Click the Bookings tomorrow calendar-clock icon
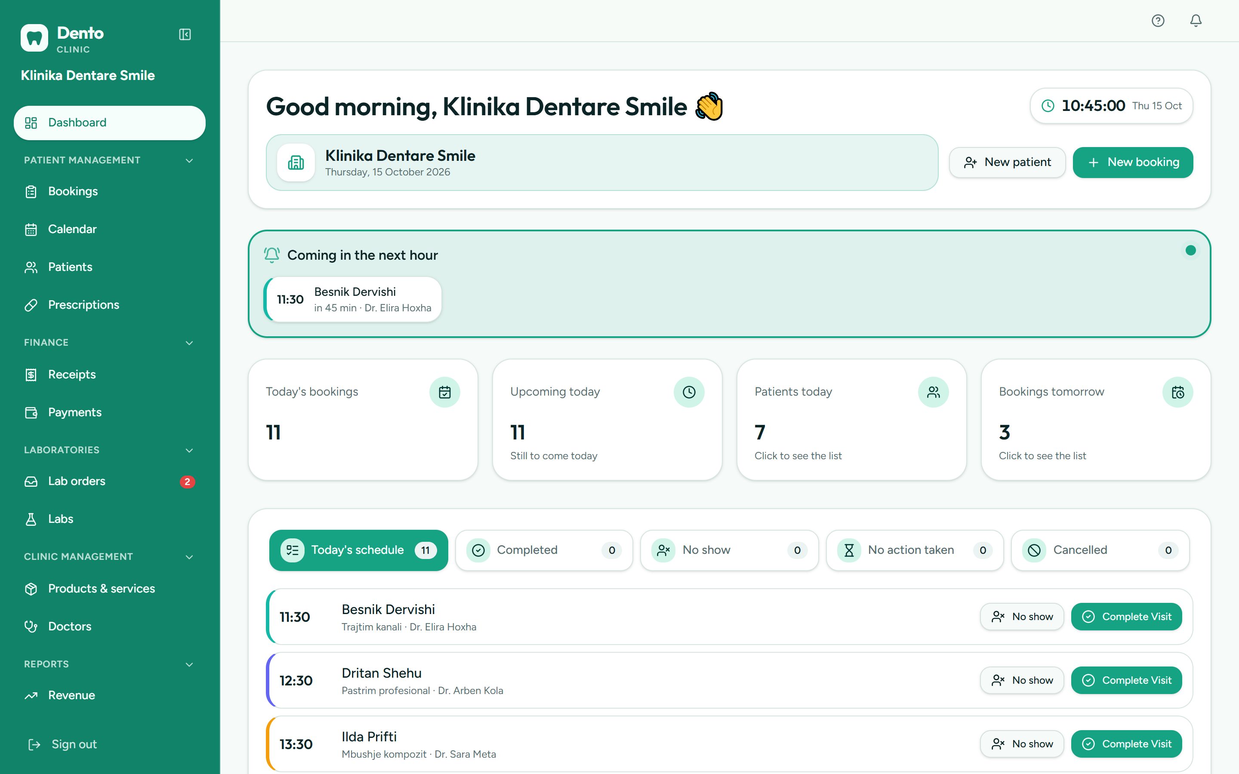The height and width of the screenshot is (774, 1239). point(1177,392)
